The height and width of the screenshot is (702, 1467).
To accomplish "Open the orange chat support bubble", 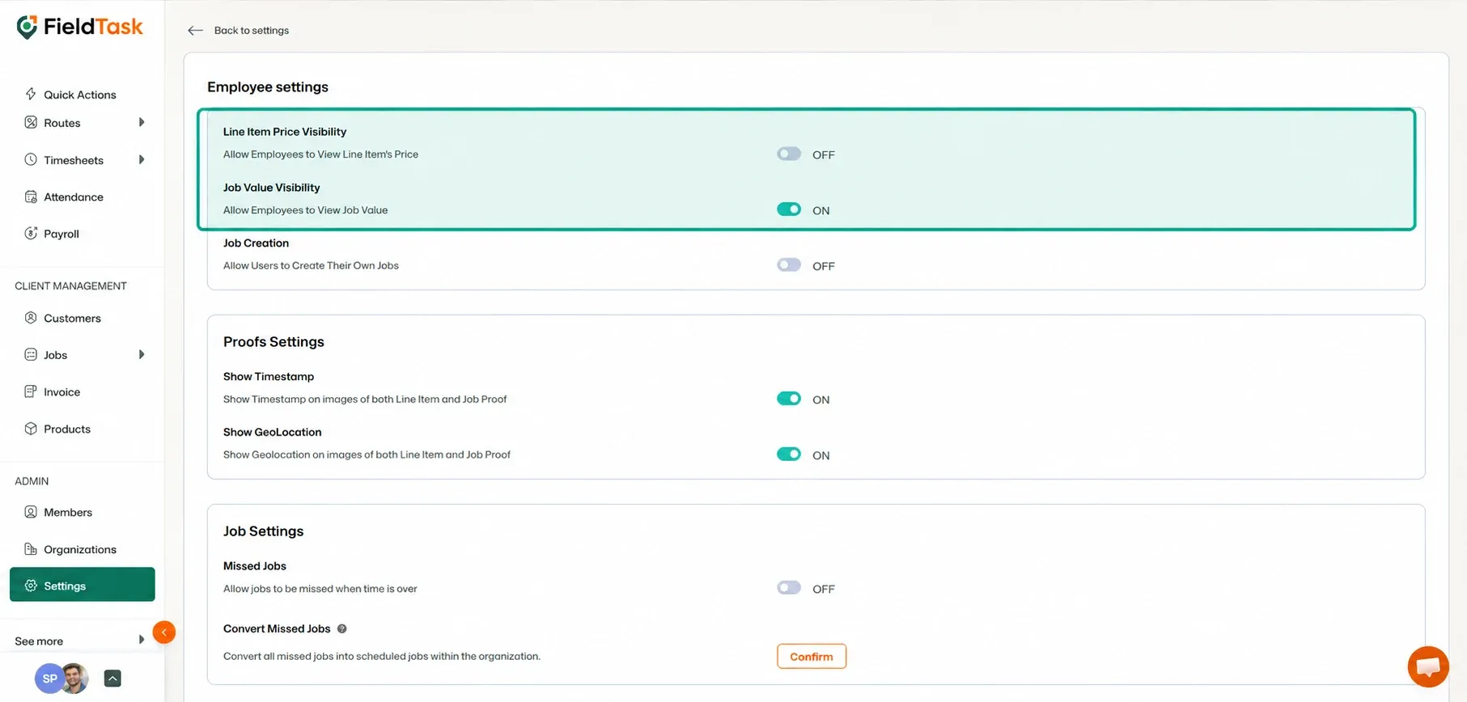I will [1428, 666].
